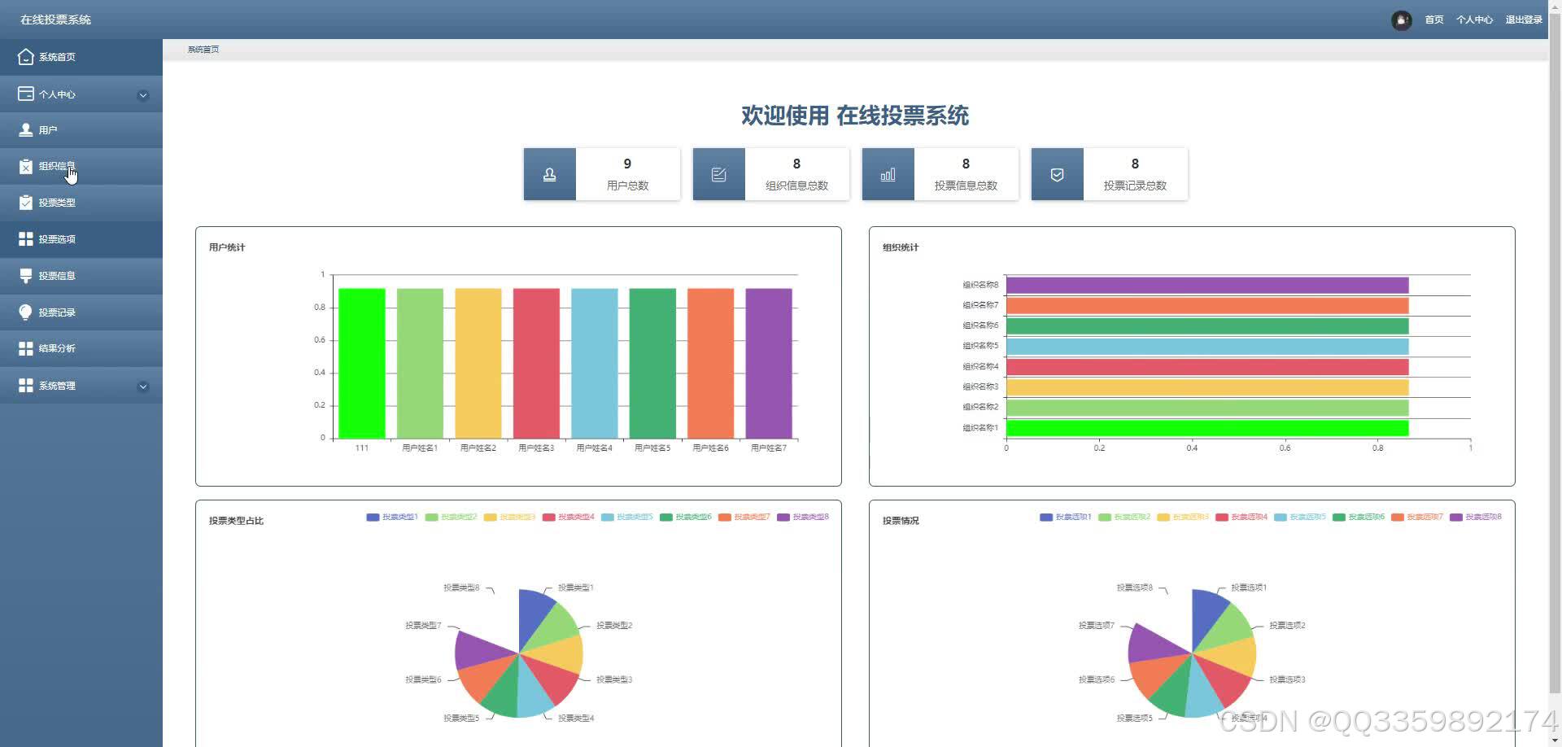Expand the 个人中心 sidebar chevron
This screenshot has width=1562, height=747.
[x=143, y=95]
